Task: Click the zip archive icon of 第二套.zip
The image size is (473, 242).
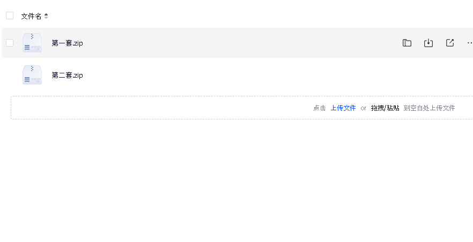Action: (32, 75)
